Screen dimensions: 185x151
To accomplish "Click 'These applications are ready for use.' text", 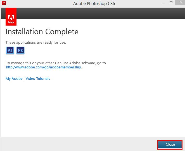I will [x=36, y=42].
